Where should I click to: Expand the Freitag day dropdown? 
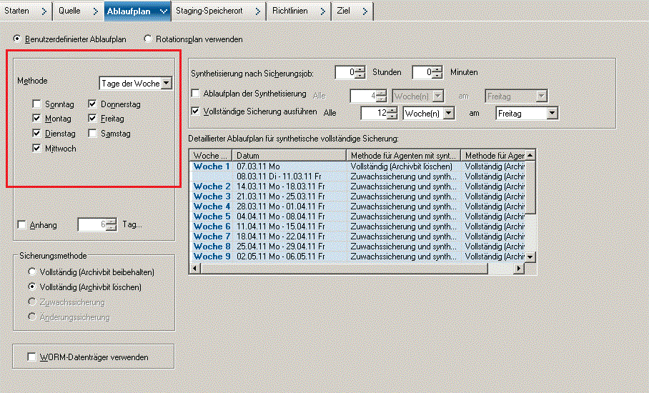pos(551,114)
